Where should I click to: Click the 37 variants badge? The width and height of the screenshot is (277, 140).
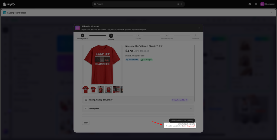132,60
